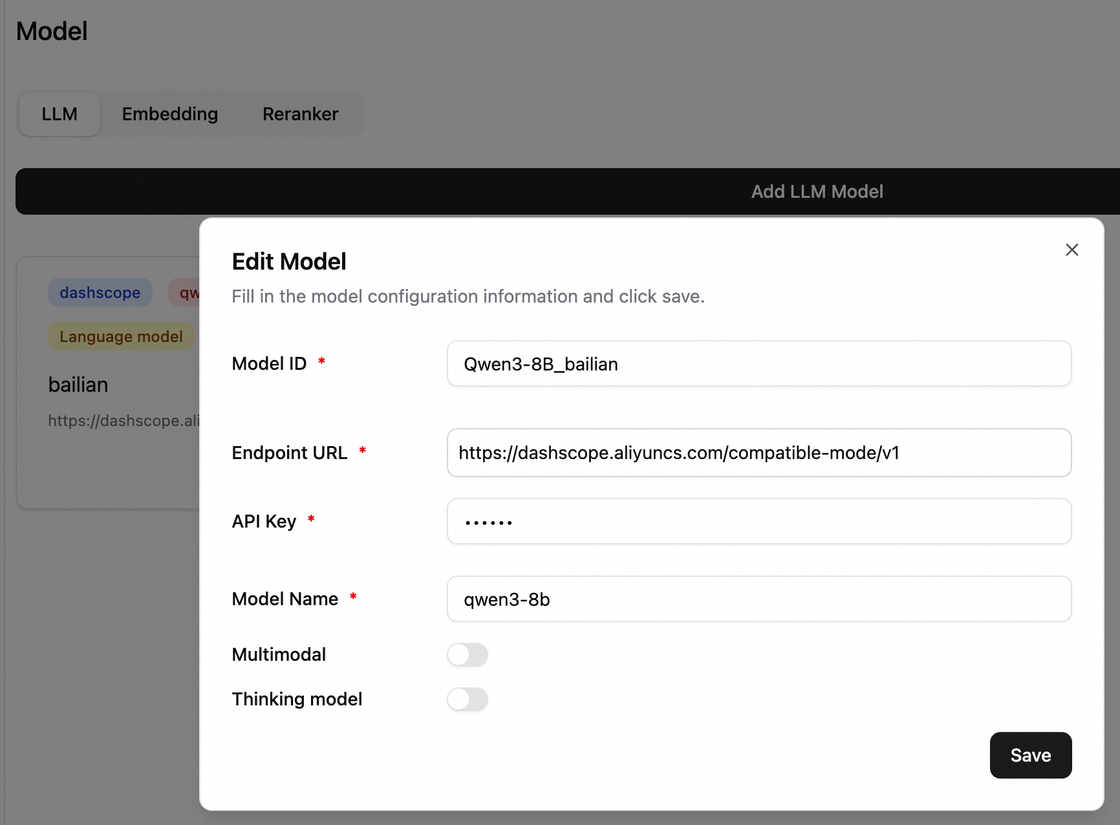The width and height of the screenshot is (1120, 825).
Task: Click the Model page heading
Action: click(52, 31)
